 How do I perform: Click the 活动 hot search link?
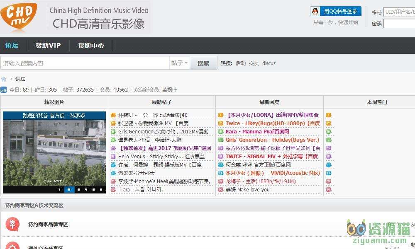click(x=241, y=63)
